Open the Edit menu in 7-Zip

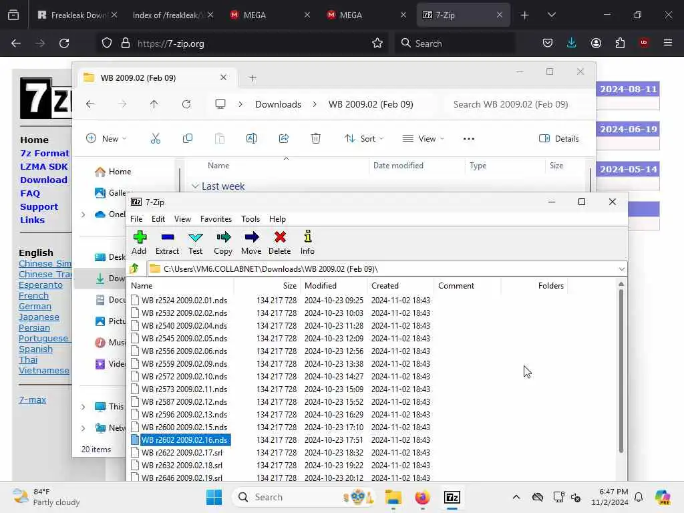click(x=158, y=219)
